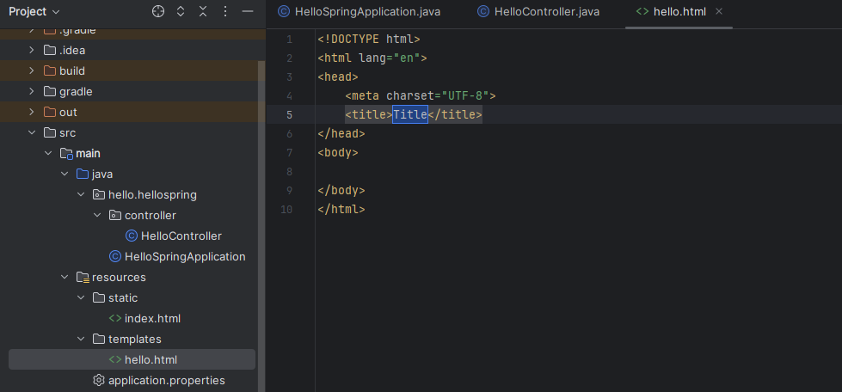
Task: Collapse the resources folder chevron
Action: [x=65, y=277]
